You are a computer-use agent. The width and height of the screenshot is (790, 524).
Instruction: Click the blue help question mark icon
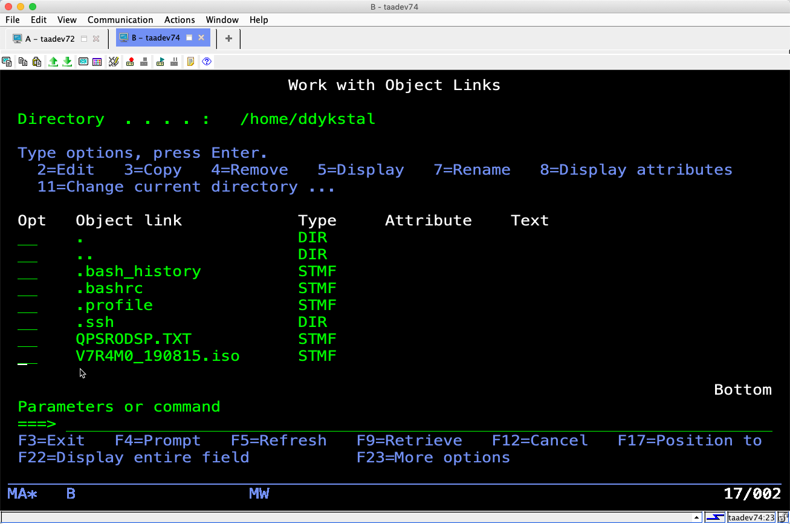[207, 62]
